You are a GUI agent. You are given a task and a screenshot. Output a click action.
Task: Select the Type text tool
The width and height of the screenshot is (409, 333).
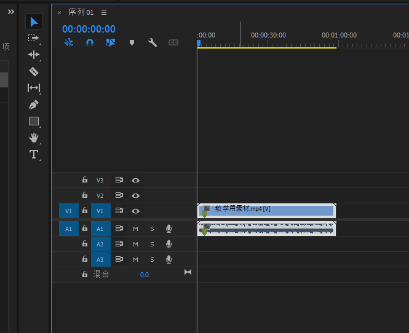pyautogui.click(x=34, y=154)
